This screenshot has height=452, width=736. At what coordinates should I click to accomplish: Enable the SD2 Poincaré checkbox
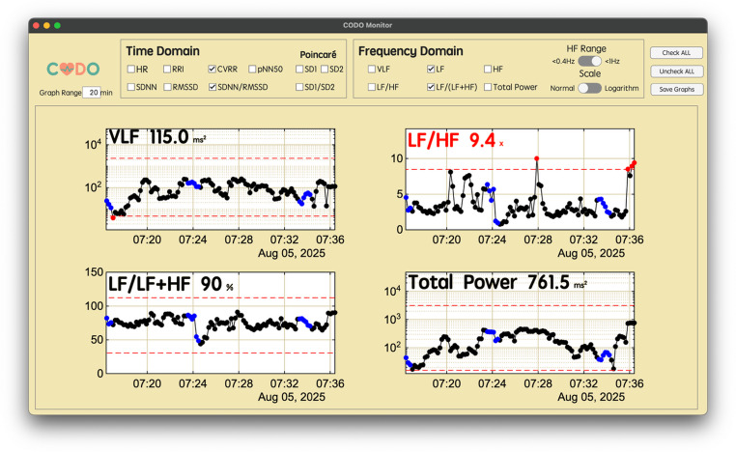325,69
